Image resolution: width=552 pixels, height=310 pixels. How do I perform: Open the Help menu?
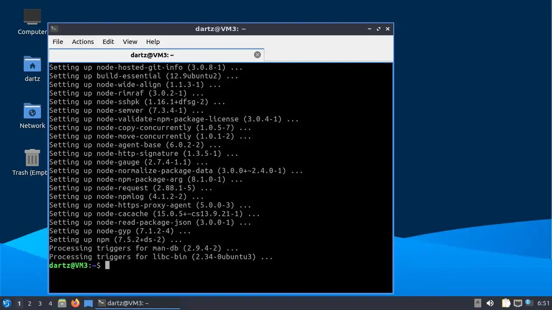coord(153,42)
